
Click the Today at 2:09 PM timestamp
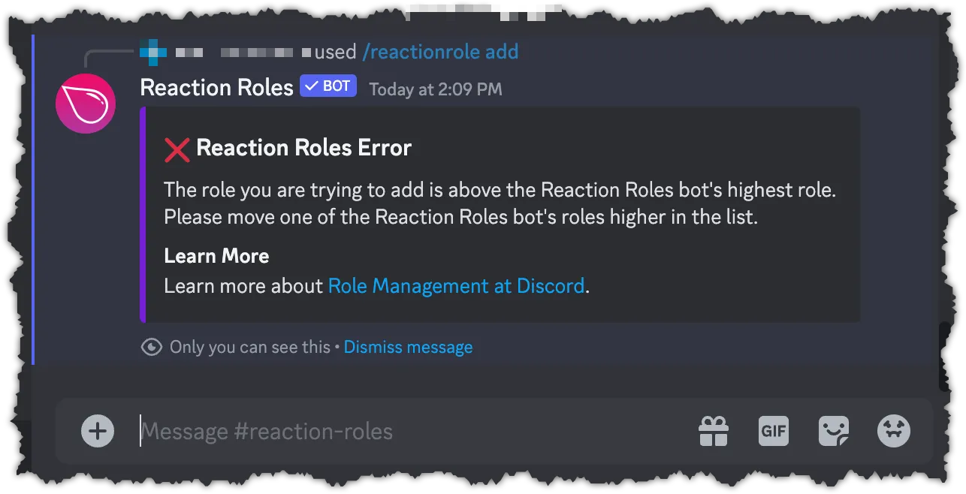click(436, 89)
